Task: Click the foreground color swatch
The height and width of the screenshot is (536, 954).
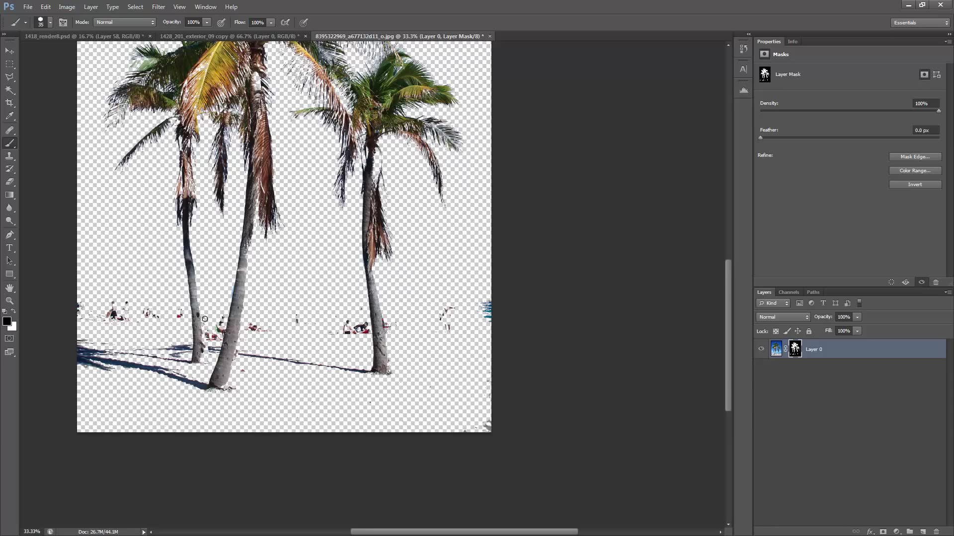Action: [7, 321]
